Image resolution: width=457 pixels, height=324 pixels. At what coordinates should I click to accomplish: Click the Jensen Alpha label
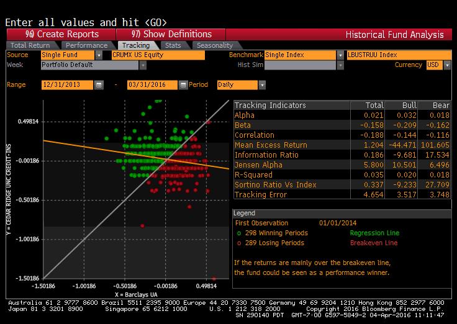[x=258, y=165]
